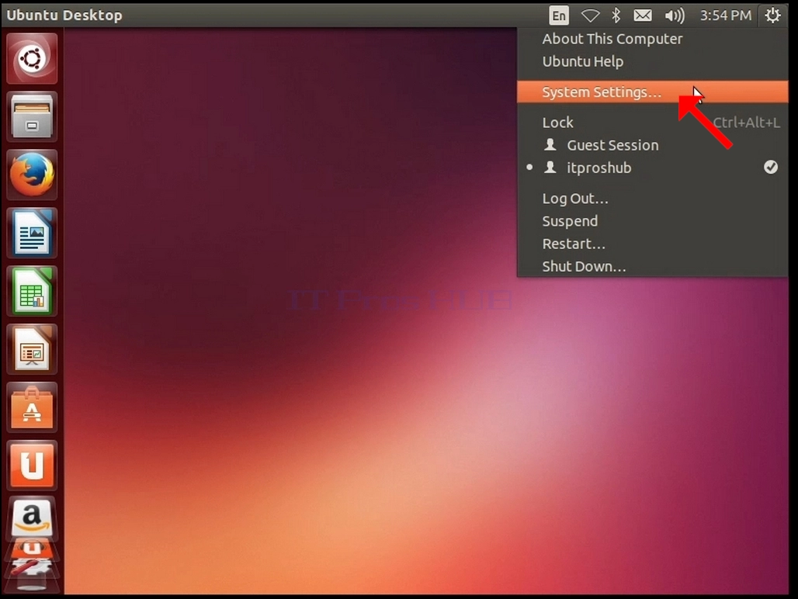Switch to Guest Session

point(652,145)
